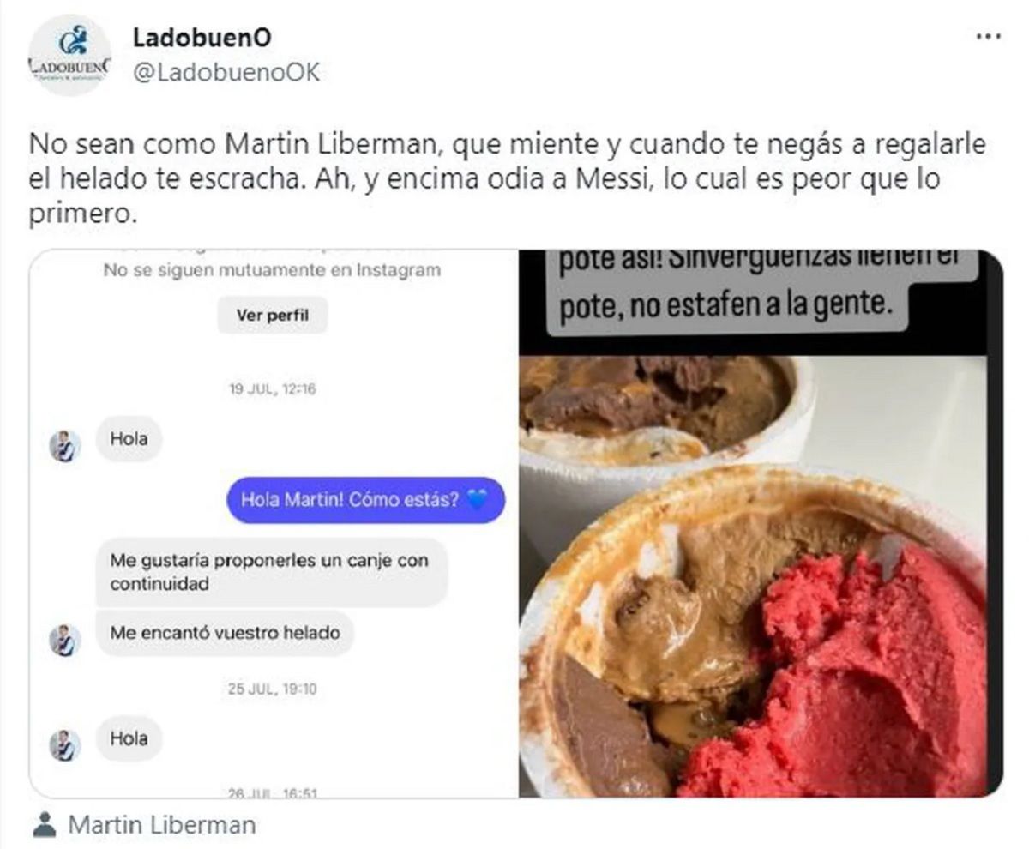Click the 19 JUL, 12:16 timestamp
This screenshot has height=849, width=1029.
tap(273, 388)
